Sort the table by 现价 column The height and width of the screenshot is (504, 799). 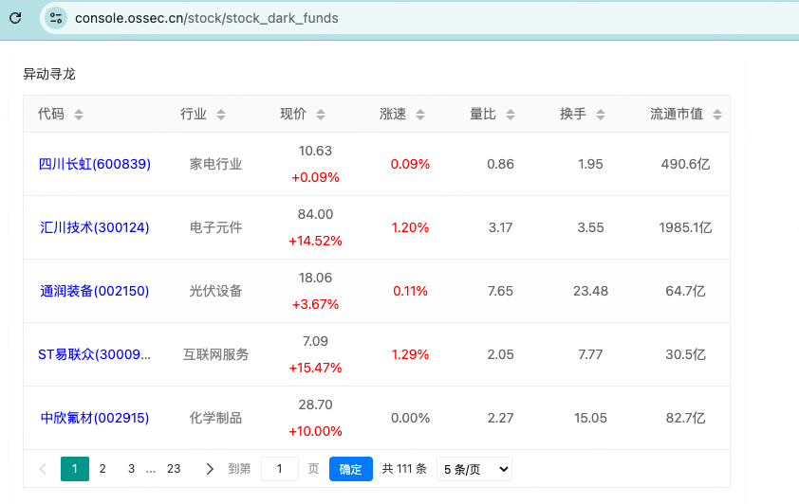pyautogui.click(x=321, y=115)
